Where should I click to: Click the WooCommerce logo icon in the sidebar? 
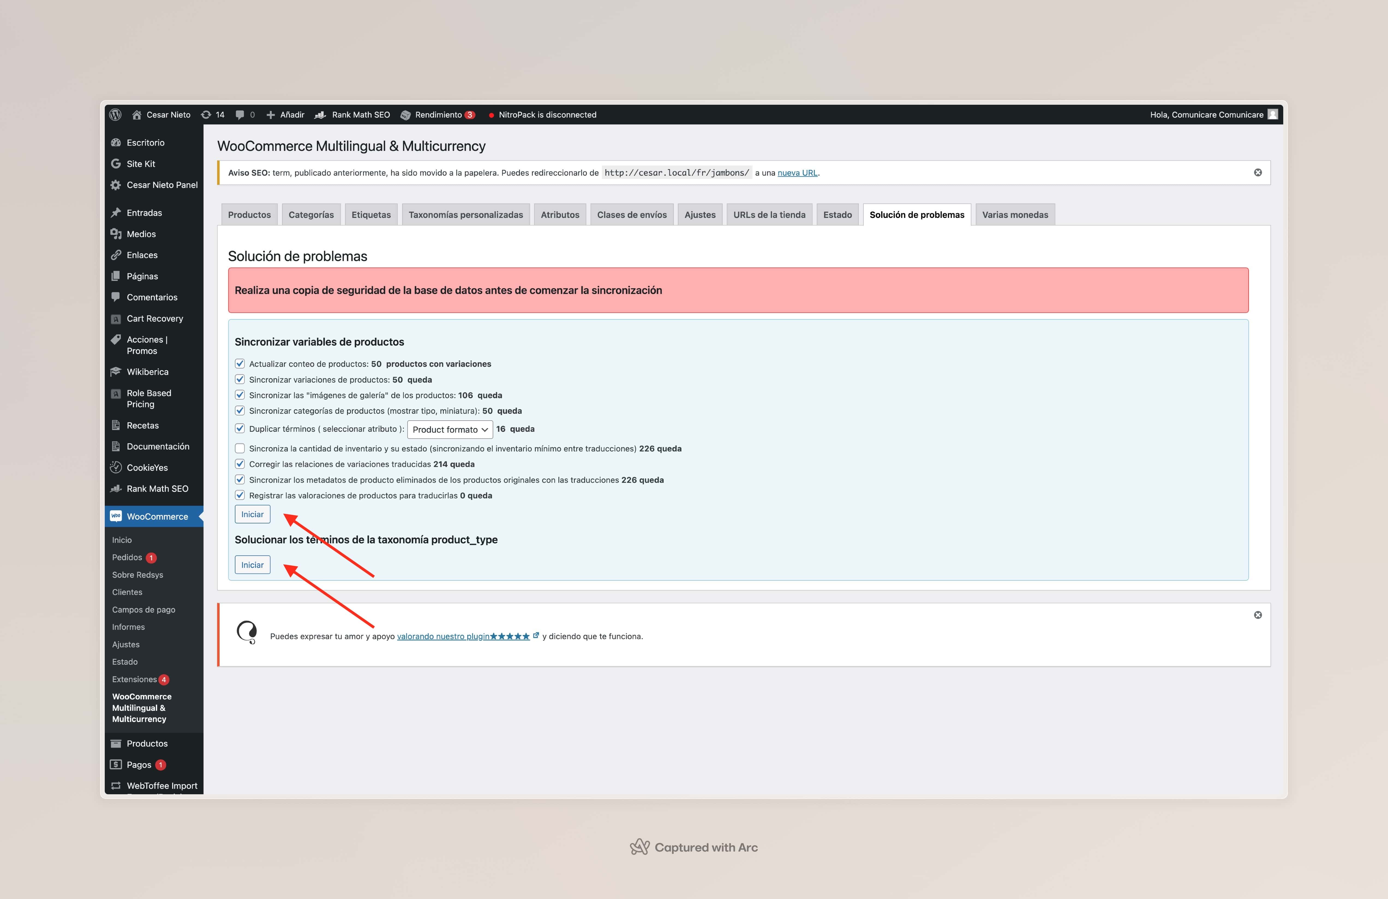click(x=116, y=516)
